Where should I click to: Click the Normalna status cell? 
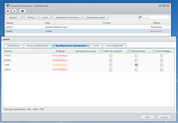click(x=156, y=27)
